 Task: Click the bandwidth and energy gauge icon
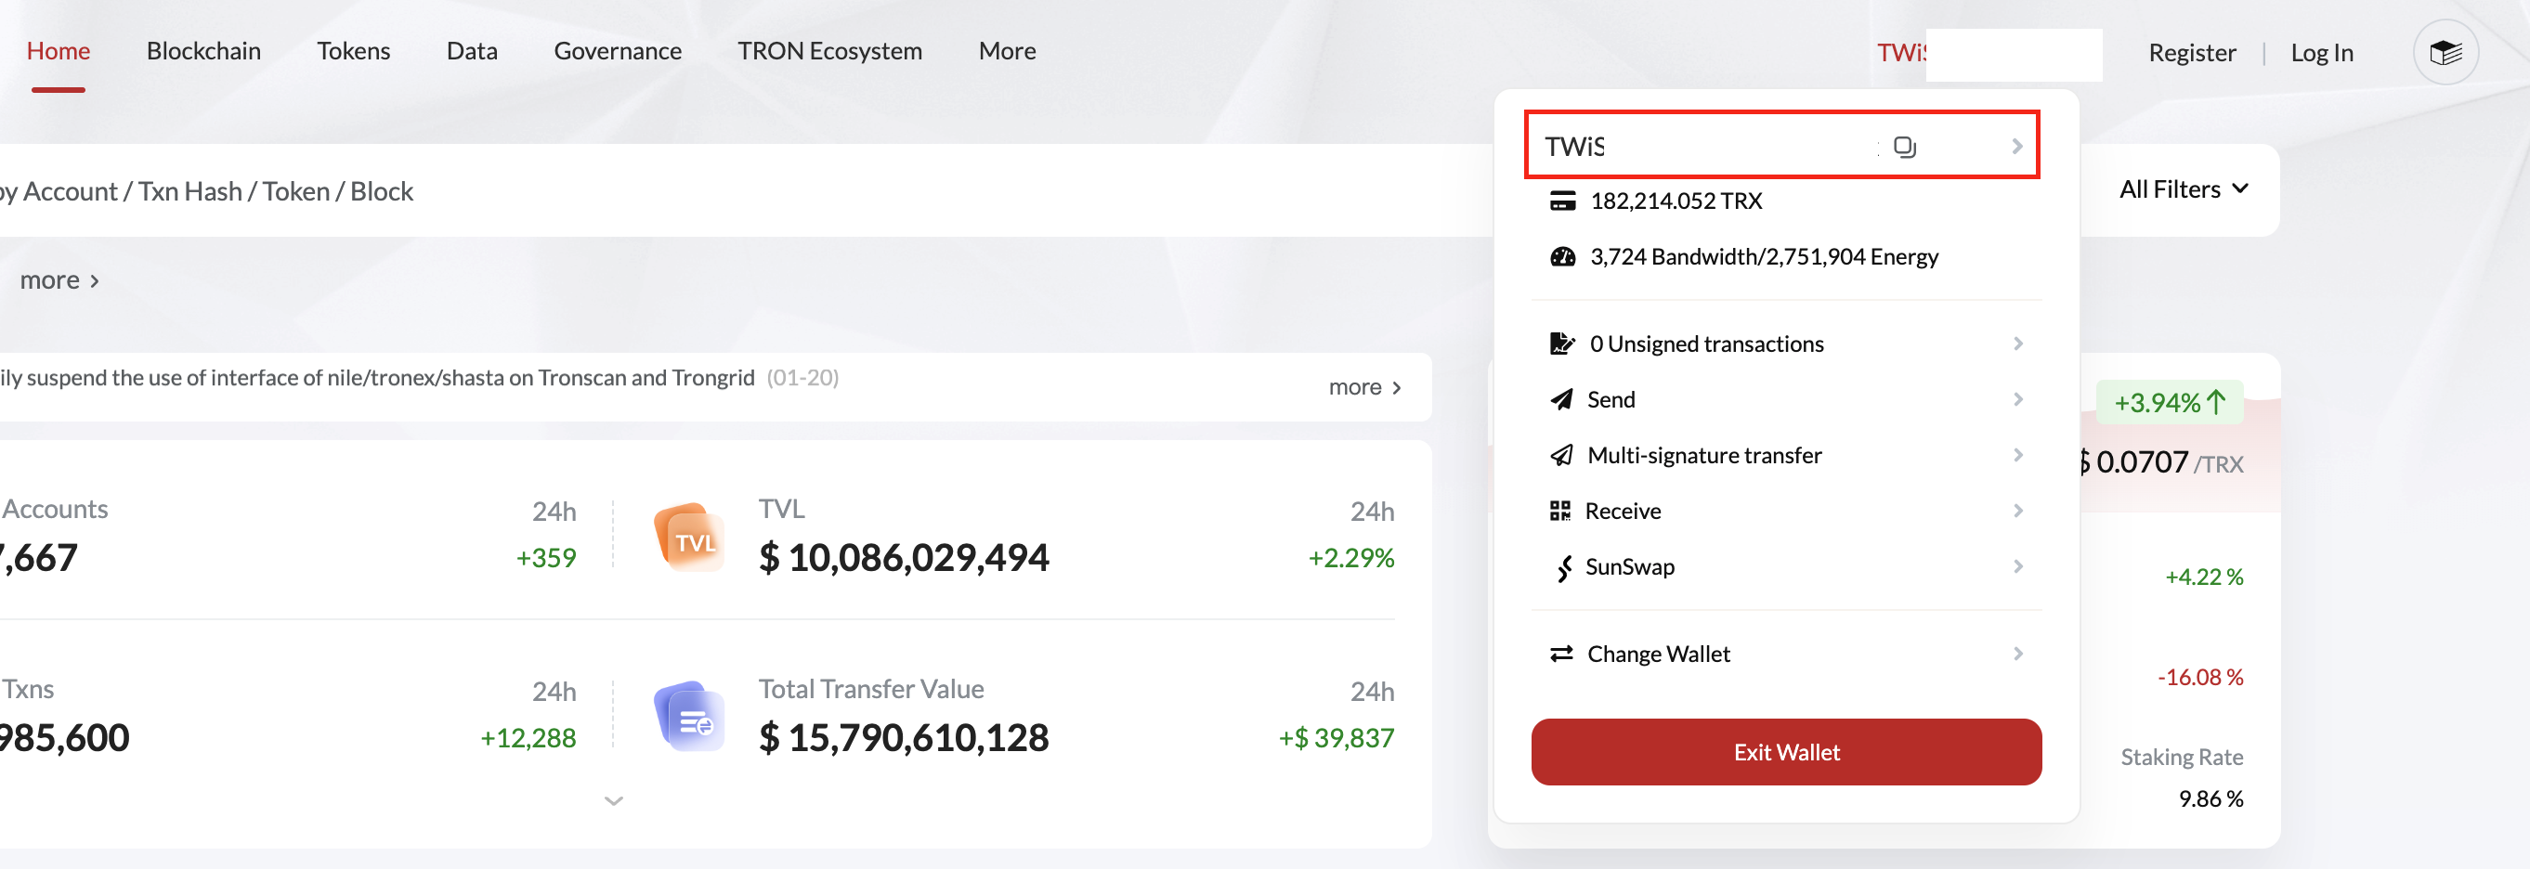1561,257
